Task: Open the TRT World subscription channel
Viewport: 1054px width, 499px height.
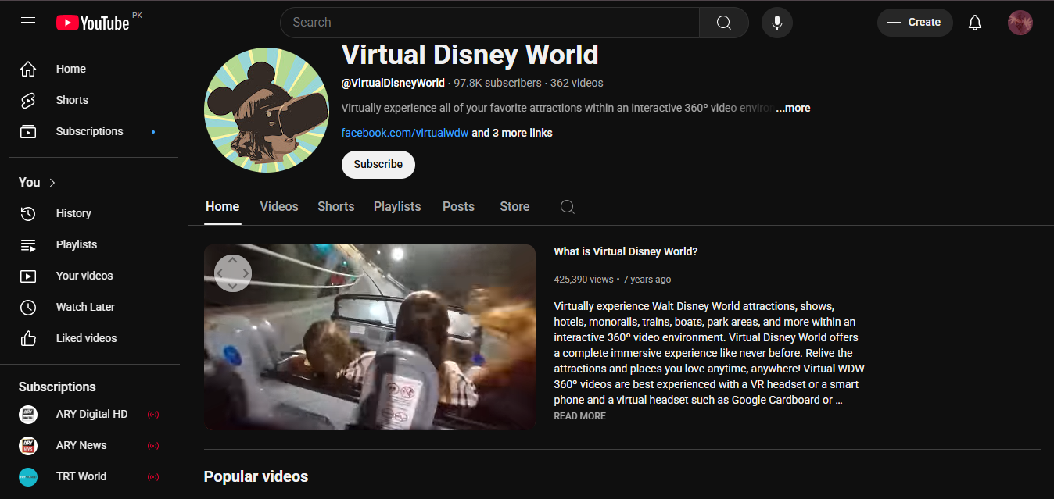Action: click(81, 476)
